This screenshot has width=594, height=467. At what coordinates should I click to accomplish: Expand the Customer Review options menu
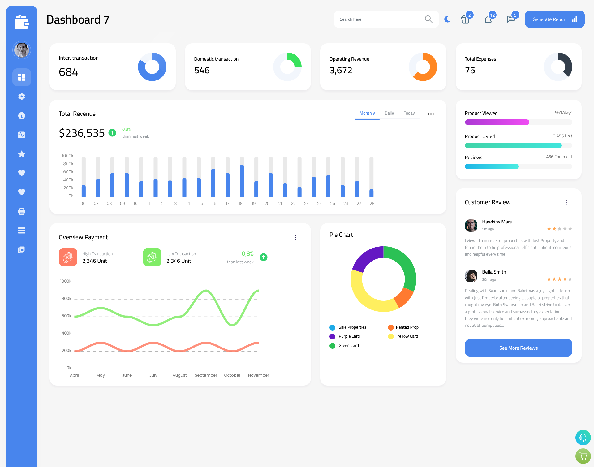(566, 202)
